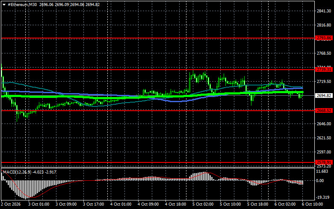Click time axis label 5 Oct 02:00
The width and height of the screenshot is (334, 209).
(x=203, y=204)
